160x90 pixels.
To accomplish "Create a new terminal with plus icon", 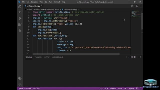I will (127, 57).
